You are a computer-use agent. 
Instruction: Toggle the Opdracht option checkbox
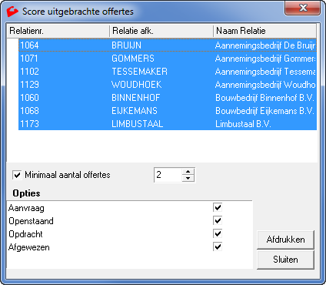point(218,233)
